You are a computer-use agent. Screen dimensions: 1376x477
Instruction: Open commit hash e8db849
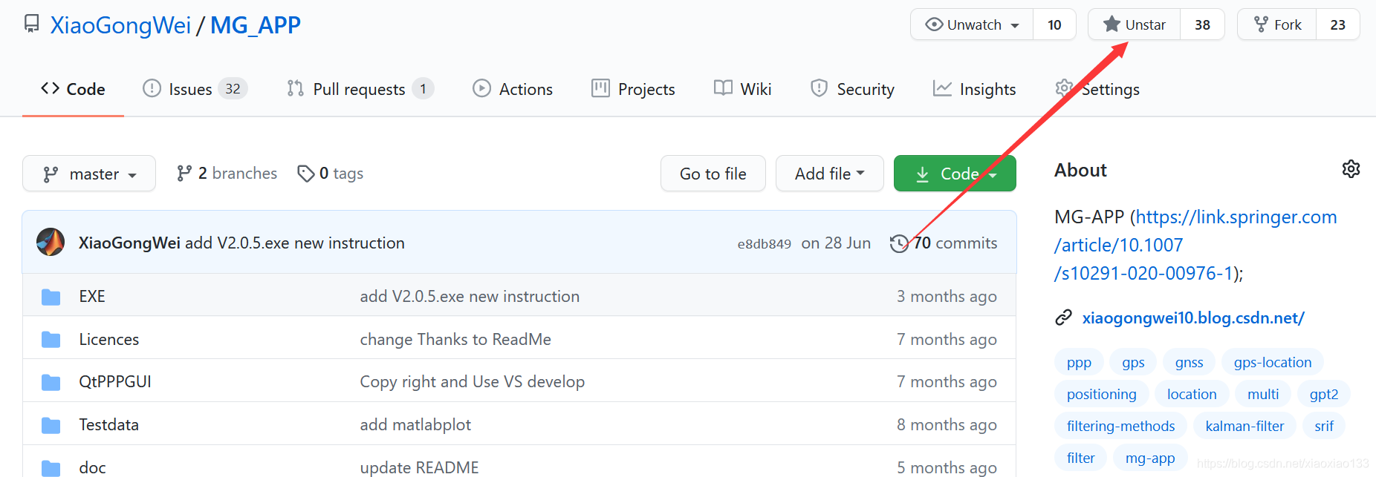click(x=764, y=244)
